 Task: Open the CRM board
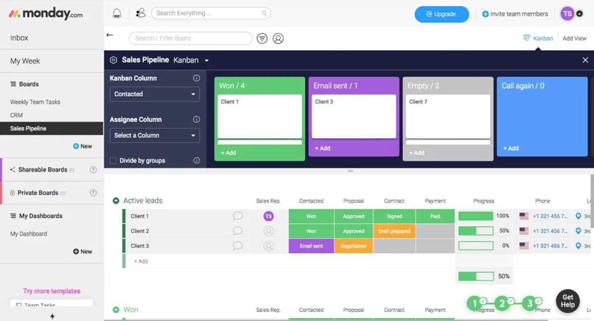pyautogui.click(x=16, y=115)
